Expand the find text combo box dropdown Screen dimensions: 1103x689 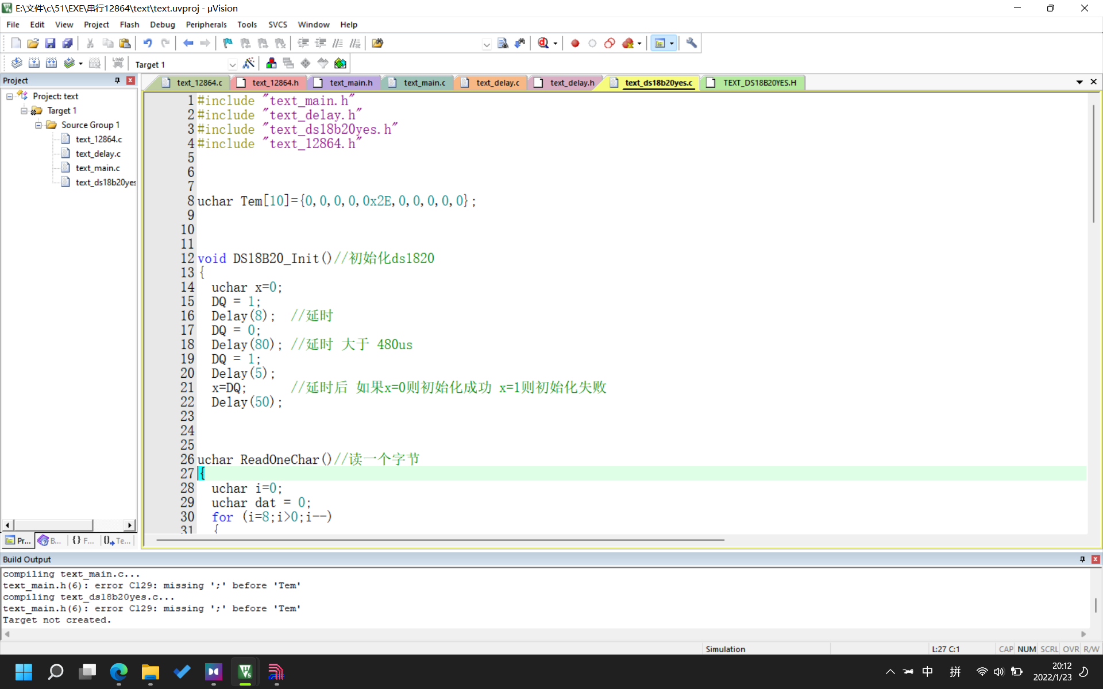coord(487,44)
